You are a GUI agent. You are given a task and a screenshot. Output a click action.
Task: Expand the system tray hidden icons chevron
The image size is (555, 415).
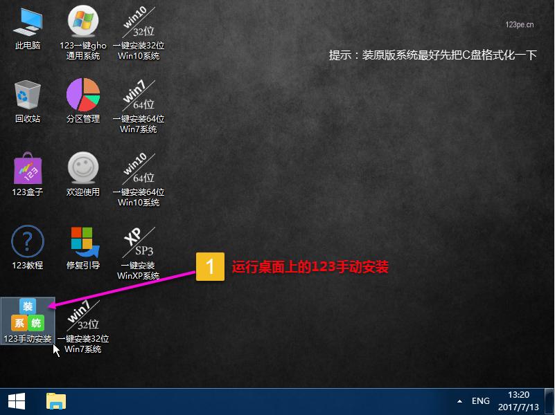(x=459, y=400)
